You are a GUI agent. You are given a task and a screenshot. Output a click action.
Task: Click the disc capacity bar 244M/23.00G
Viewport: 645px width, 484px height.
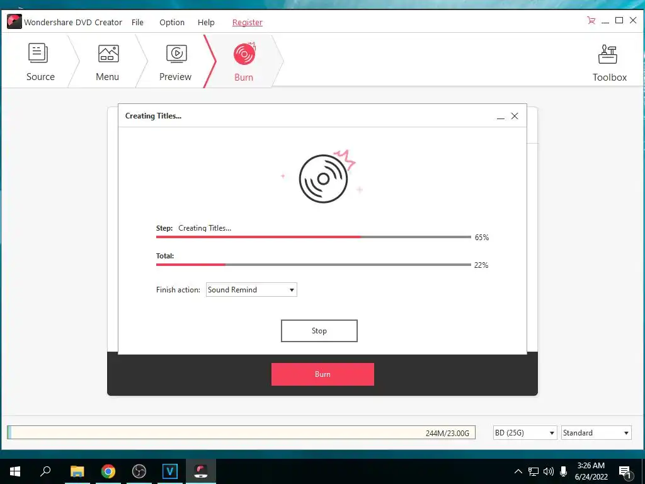click(241, 432)
